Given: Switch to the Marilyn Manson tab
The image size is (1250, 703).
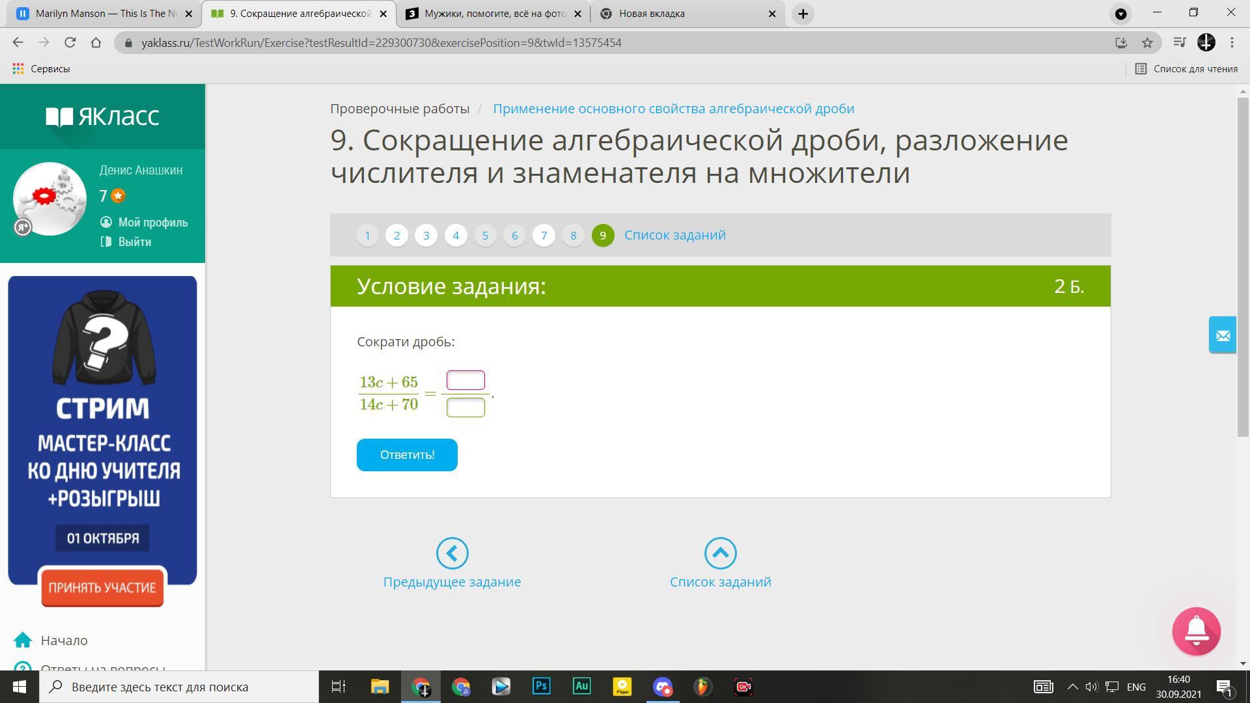Looking at the screenshot, I should pyautogui.click(x=104, y=14).
